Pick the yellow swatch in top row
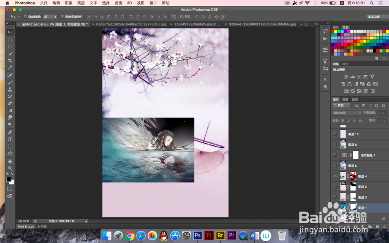The image size is (389, 243). [336, 31]
